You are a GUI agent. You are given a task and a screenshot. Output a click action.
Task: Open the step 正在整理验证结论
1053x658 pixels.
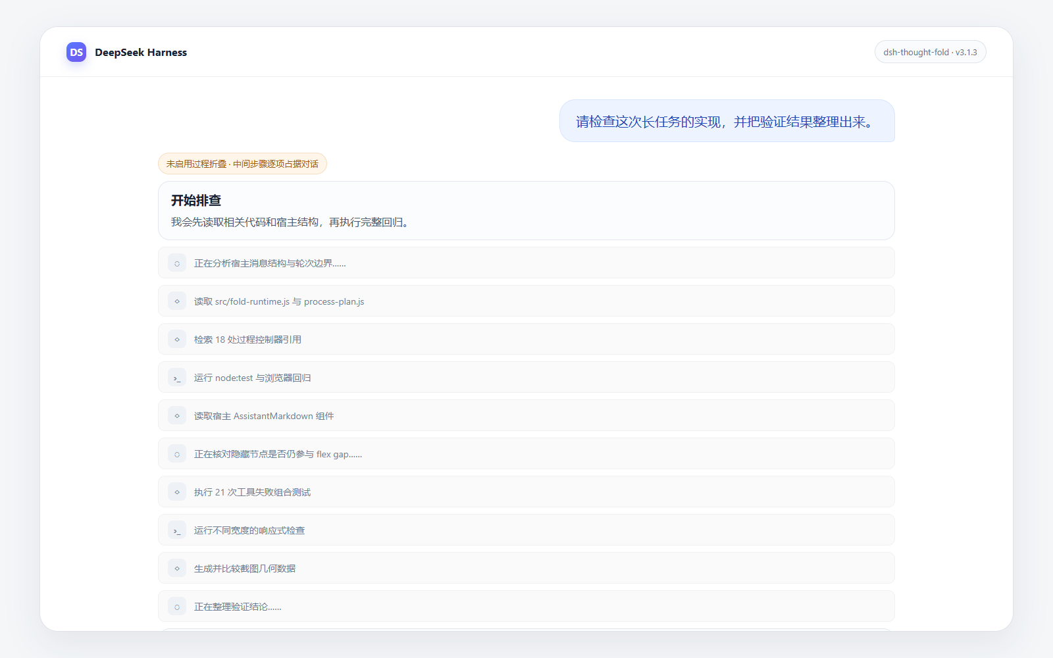tap(526, 607)
